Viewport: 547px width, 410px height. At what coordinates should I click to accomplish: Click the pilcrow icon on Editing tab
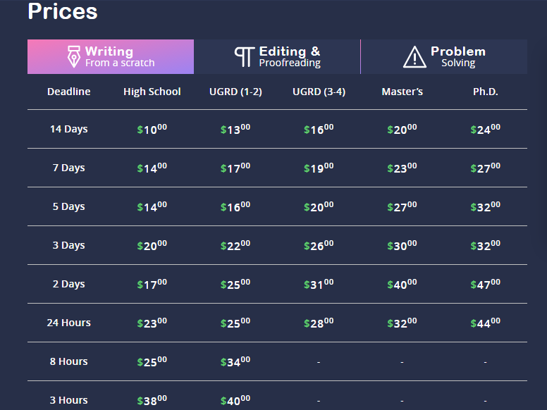point(244,57)
